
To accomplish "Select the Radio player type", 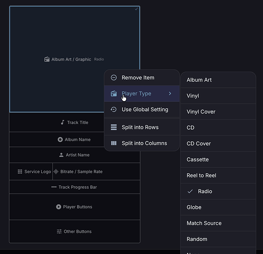I will [x=218, y=191].
